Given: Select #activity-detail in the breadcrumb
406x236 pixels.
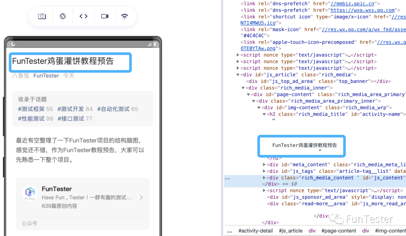Looking at the screenshot, I should (x=256, y=231).
